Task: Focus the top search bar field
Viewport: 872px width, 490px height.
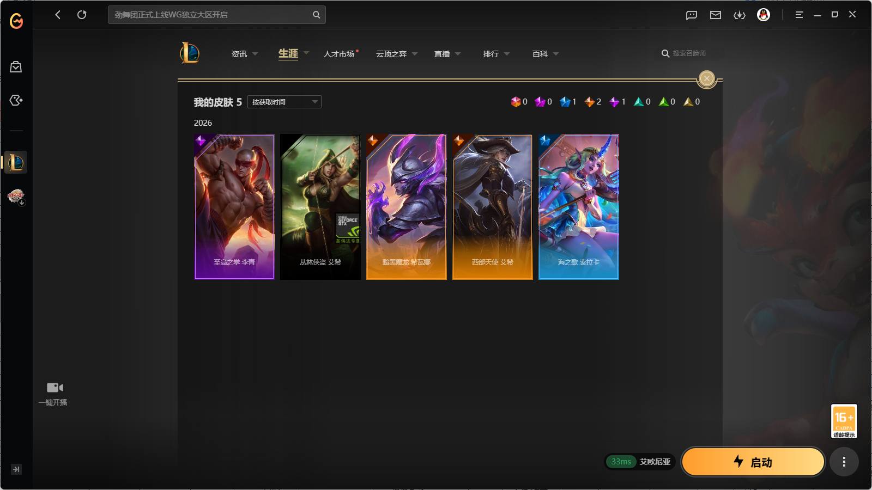Action: (x=217, y=15)
